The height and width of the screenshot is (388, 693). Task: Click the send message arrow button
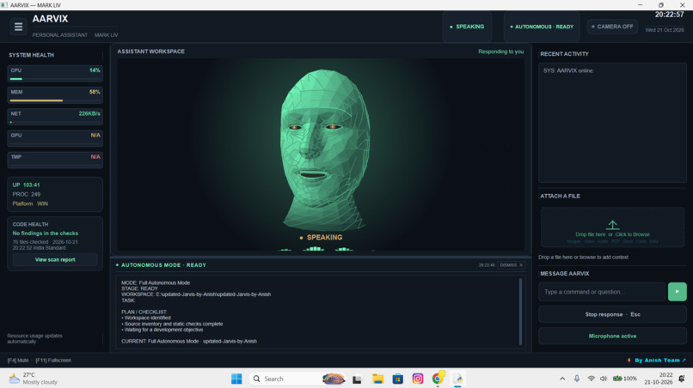pyautogui.click(x=677, y=292)
